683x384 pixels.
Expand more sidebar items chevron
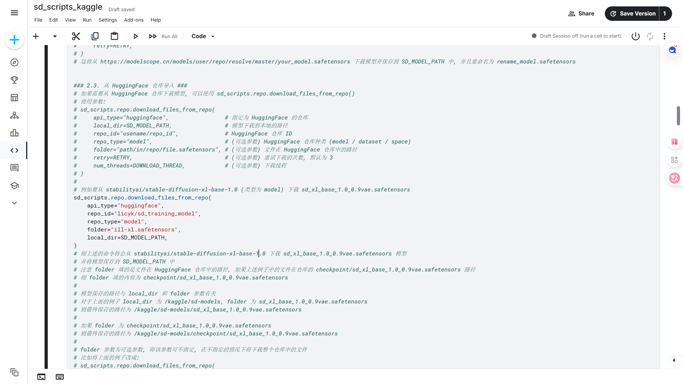click(x=14, y=203)
